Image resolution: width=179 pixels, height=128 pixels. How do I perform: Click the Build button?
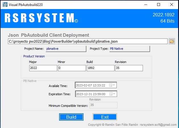pyautogui.click(x=71, y=117)
